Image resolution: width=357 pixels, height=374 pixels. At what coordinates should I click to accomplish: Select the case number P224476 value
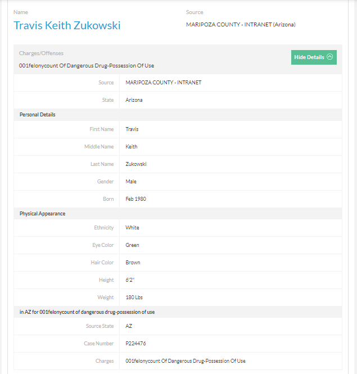[136, 344]
